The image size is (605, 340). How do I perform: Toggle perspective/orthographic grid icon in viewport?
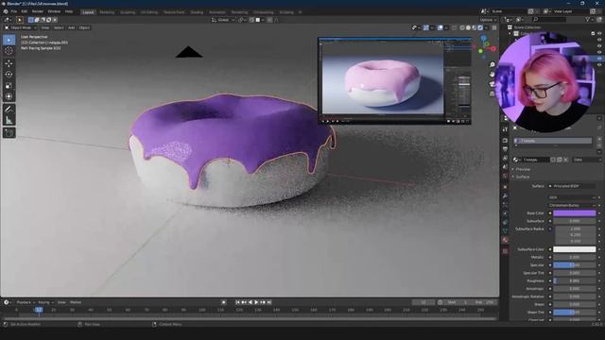pyautogui.click(x=492, y=93)
